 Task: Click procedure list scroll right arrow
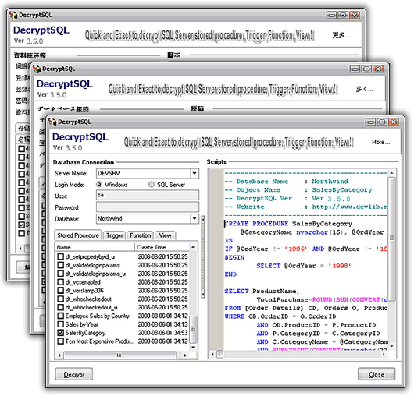point(185,355)
